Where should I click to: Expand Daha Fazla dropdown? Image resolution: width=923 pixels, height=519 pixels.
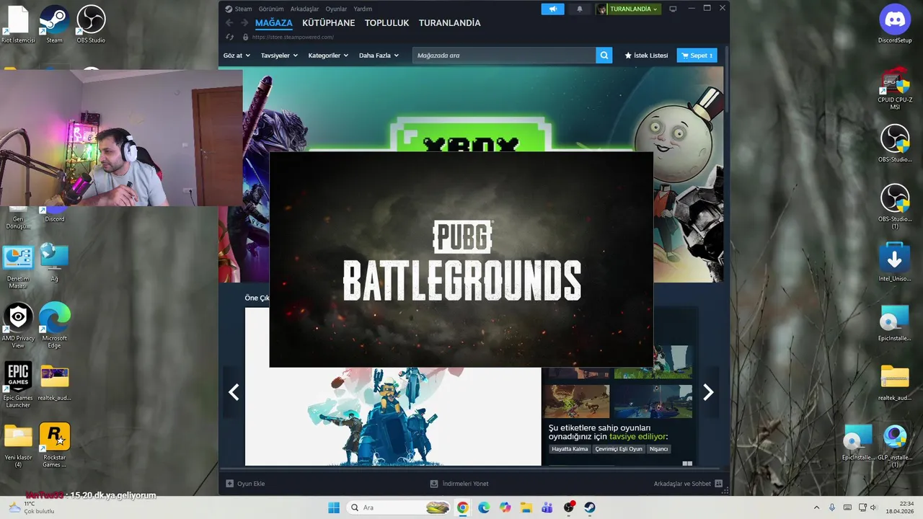click(379, 56)
